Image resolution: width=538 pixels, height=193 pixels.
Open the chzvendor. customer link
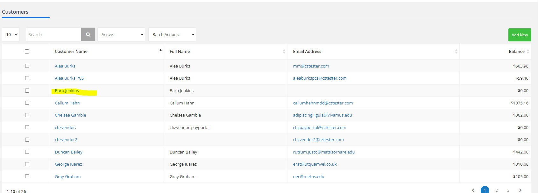pyautogui.click(x=65, y=127)
